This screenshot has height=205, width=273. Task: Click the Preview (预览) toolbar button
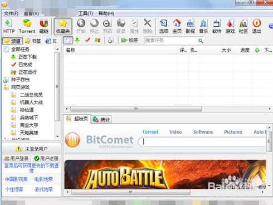tap(108, 26)
